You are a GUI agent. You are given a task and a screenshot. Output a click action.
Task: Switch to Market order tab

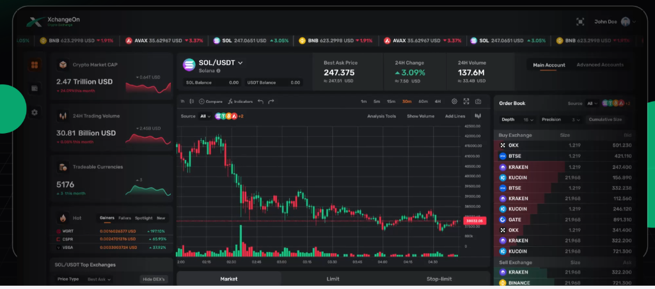coord(229,279)
